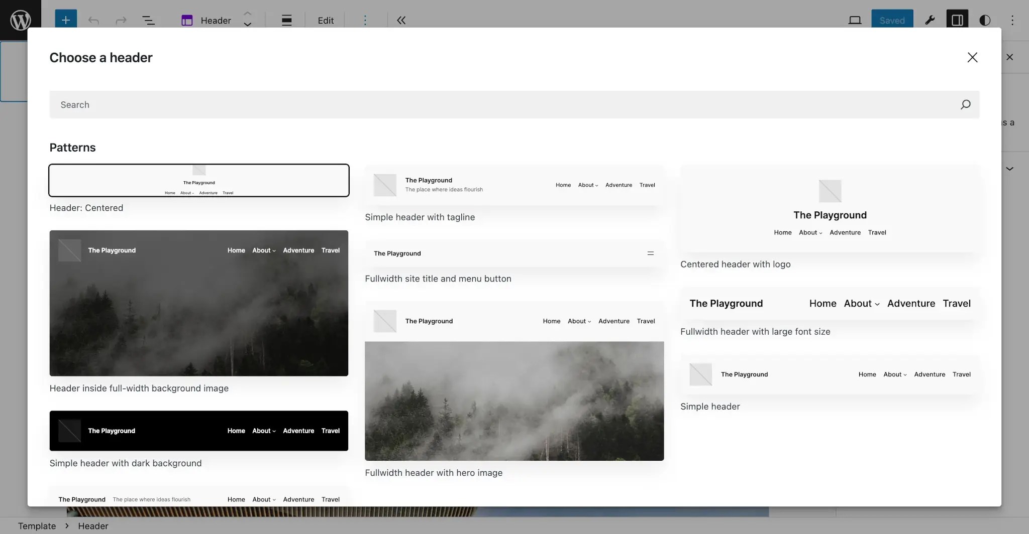Open the Document Overview list icon
1029x534 pixels.
[149, 20]
